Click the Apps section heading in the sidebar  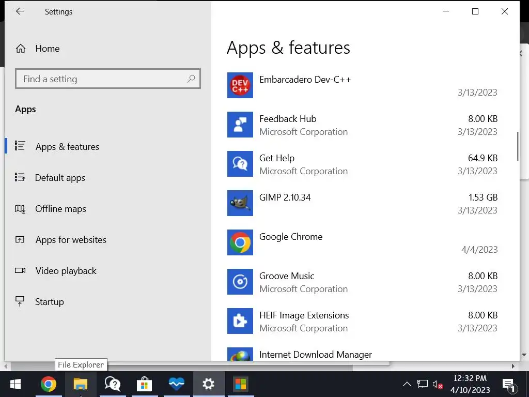click(25, 109)
